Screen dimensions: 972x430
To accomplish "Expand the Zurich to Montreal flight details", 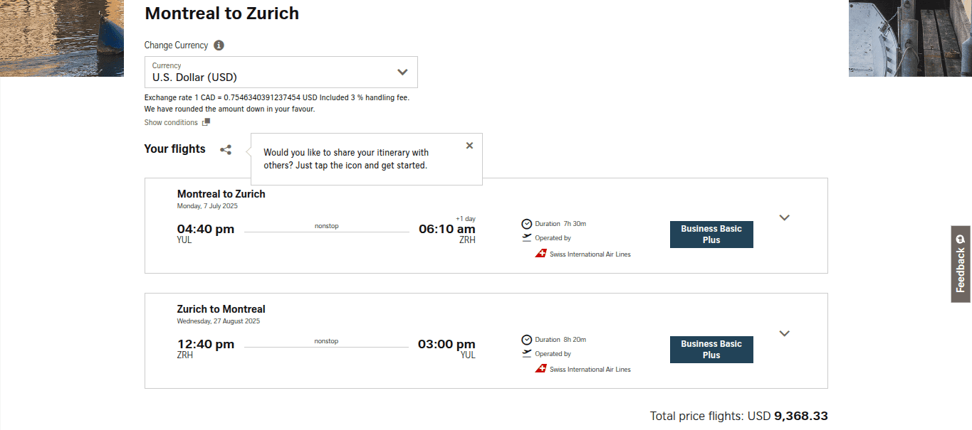I will pos(784,333).
